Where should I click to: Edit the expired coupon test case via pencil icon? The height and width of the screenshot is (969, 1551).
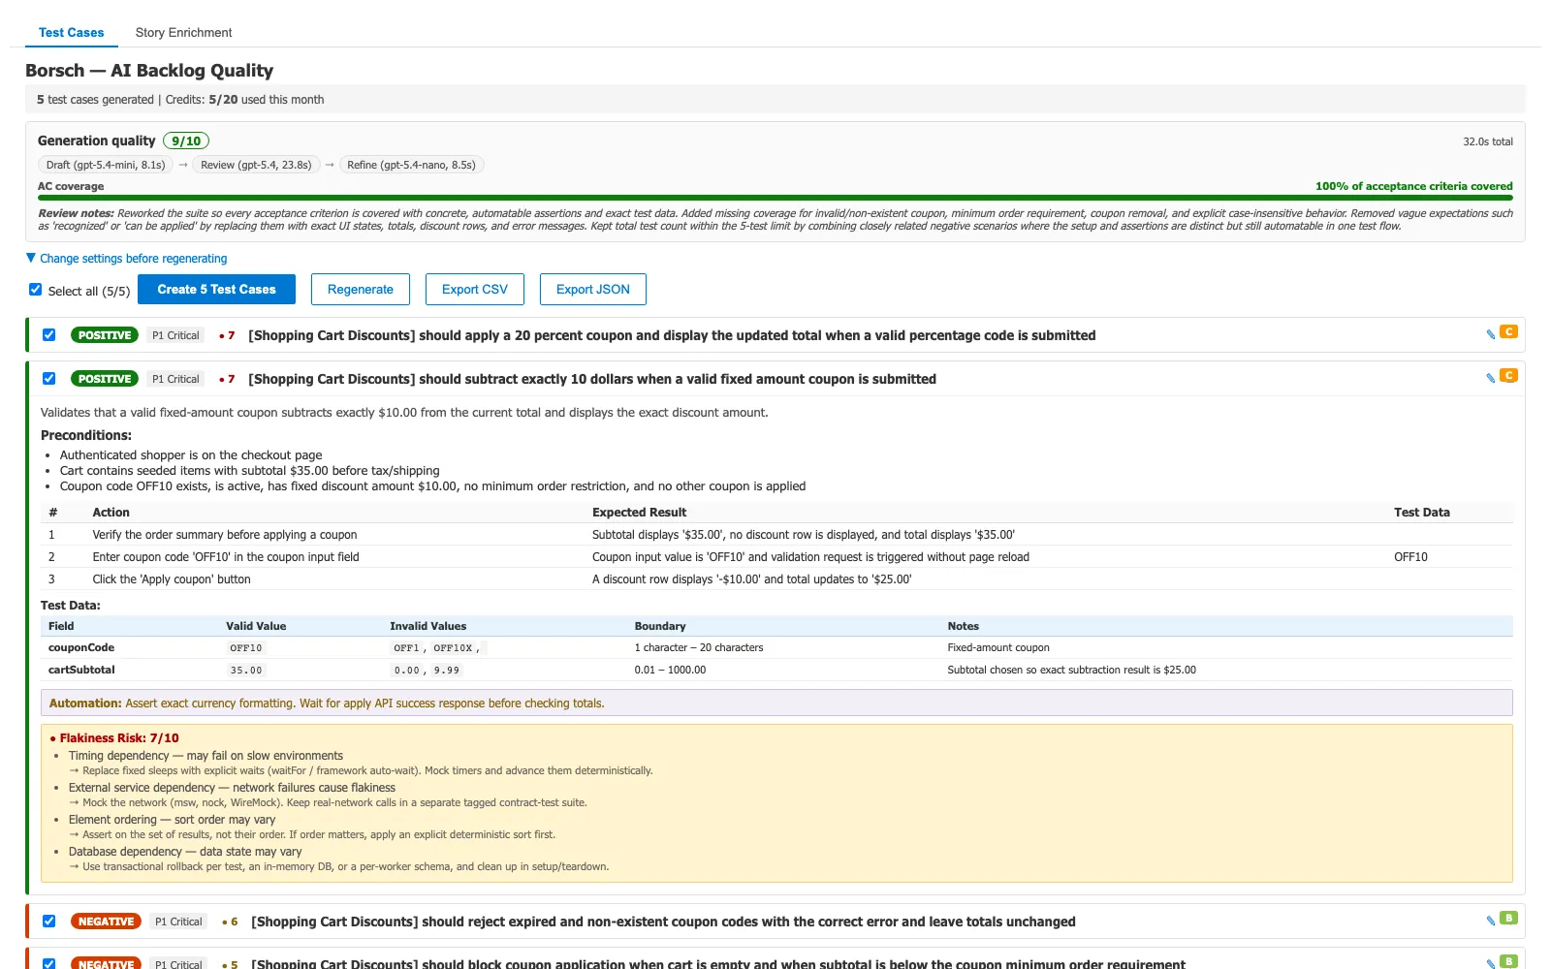coord(1490,921)
